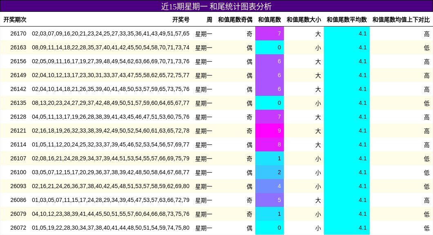
Task: Click 高 comparison cell in row 26086
Action: tap(426, 200)
